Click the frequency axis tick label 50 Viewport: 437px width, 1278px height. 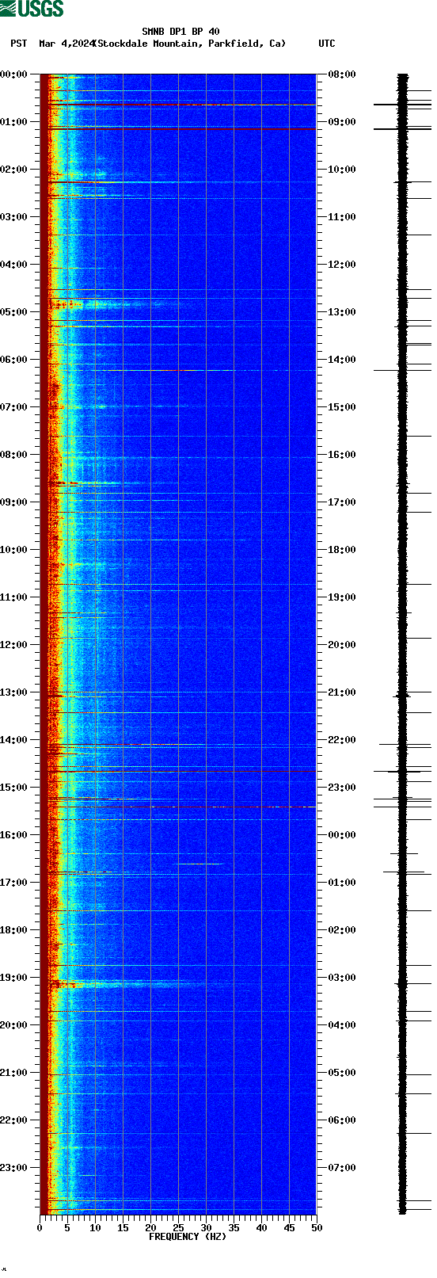coord(317,1228)
